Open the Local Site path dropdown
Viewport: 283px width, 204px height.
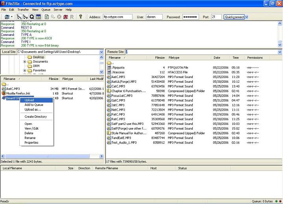(x=101, y=52)
